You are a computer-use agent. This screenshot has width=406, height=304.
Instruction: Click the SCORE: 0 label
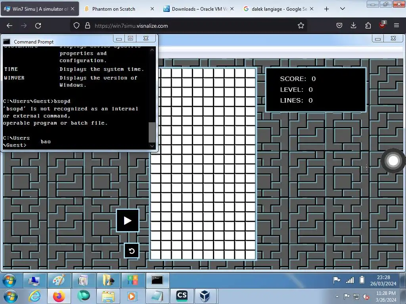point(298,79)
